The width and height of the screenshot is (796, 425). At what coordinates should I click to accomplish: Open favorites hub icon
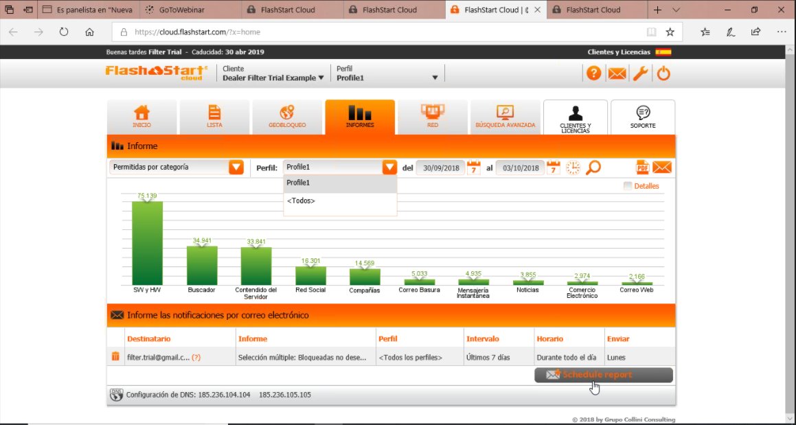click(705, 32)
